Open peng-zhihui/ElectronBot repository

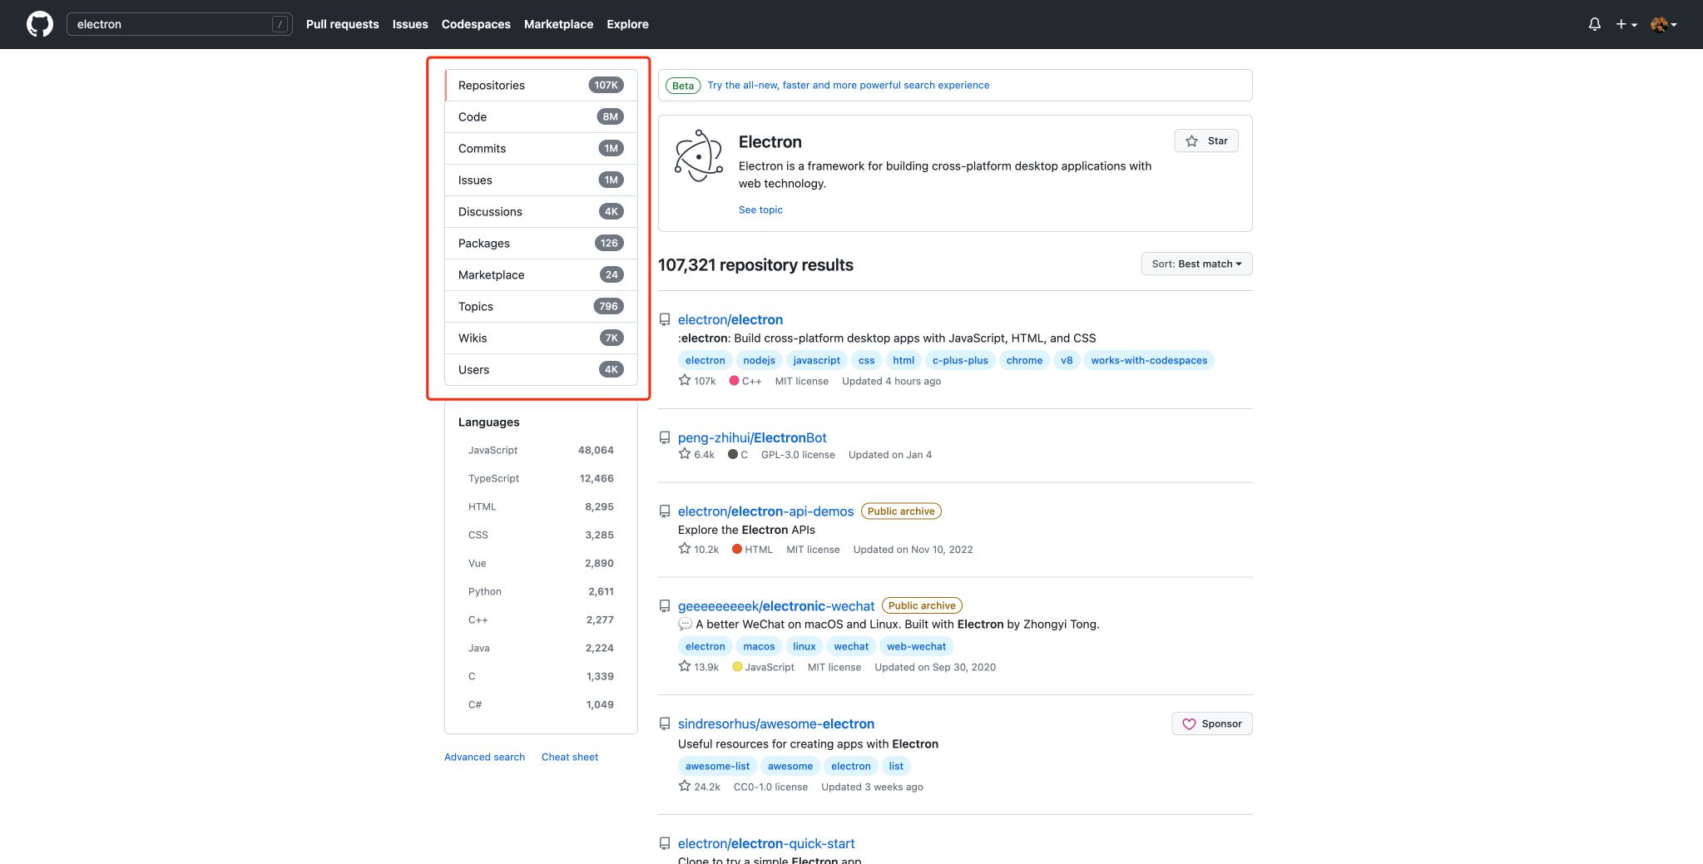tap(752, 437)
